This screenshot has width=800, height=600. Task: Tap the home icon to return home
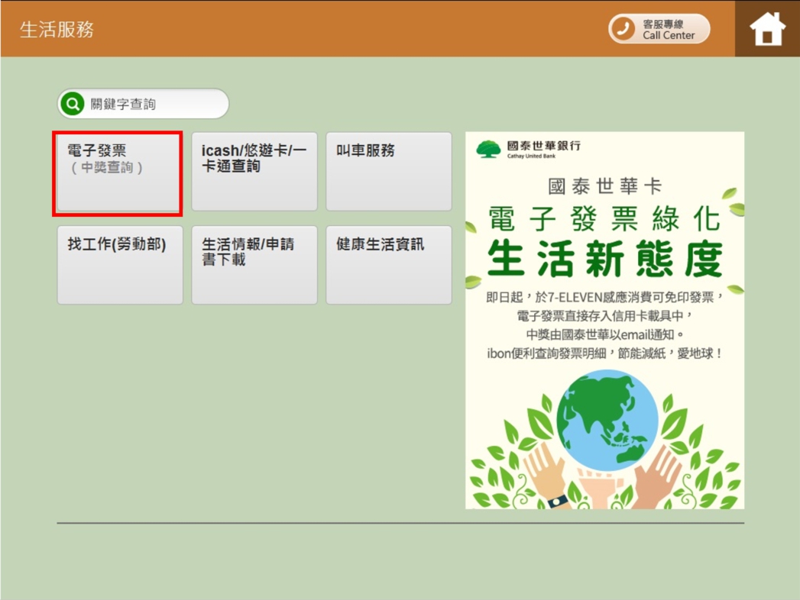tap(766, 29)
